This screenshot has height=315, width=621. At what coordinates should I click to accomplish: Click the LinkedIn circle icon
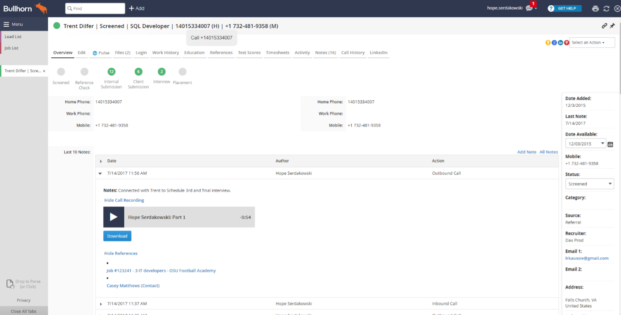pyautogui.click(x=560, y=42)
